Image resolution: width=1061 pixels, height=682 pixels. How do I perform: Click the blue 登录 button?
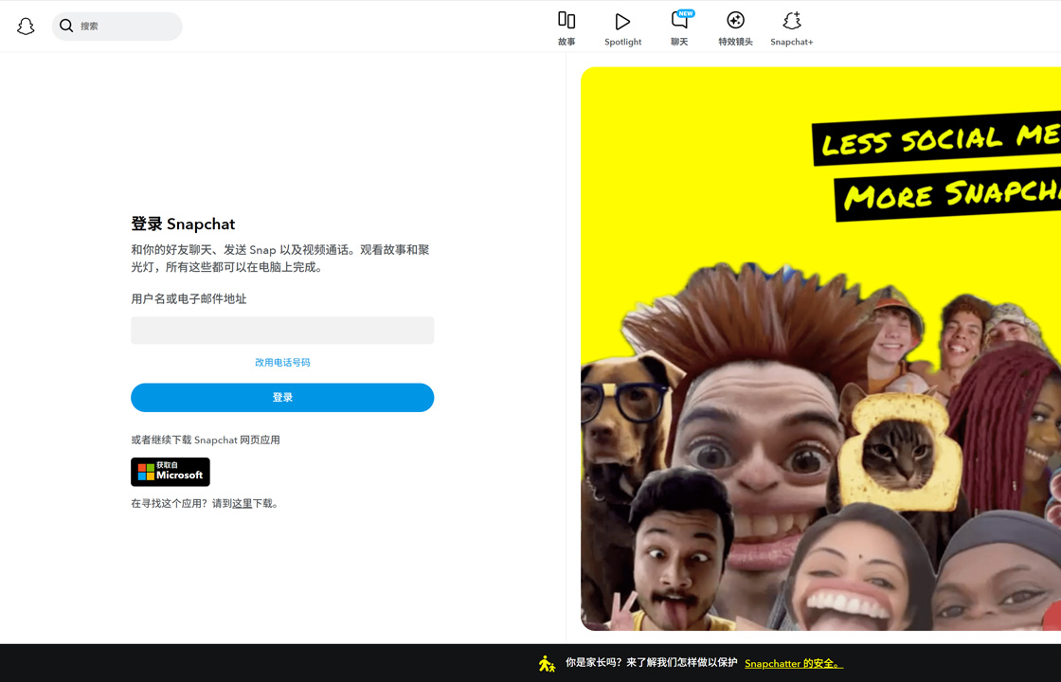(282, 397)
